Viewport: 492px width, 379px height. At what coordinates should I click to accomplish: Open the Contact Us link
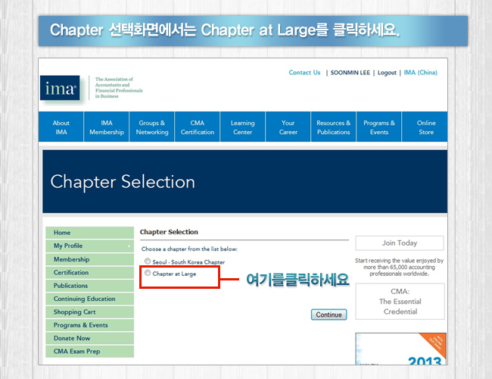click(x=304, y=73)
